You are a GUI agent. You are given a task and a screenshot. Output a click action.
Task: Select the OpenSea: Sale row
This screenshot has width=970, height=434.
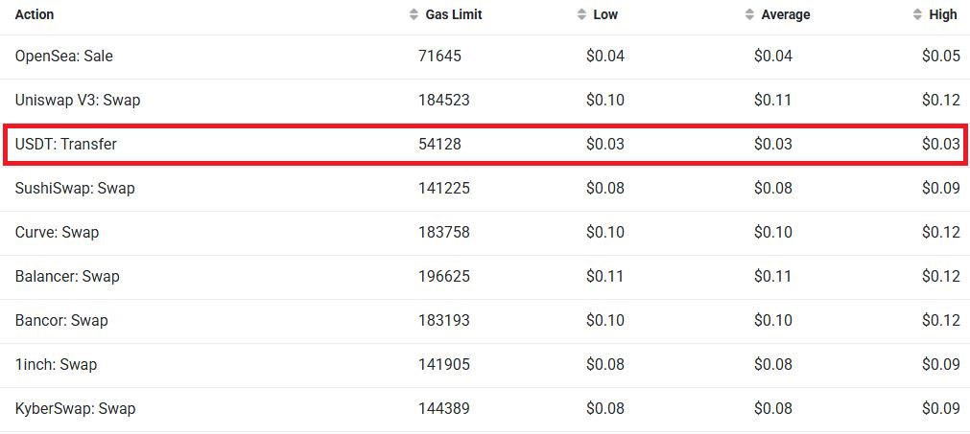click(x=485, y=57)
